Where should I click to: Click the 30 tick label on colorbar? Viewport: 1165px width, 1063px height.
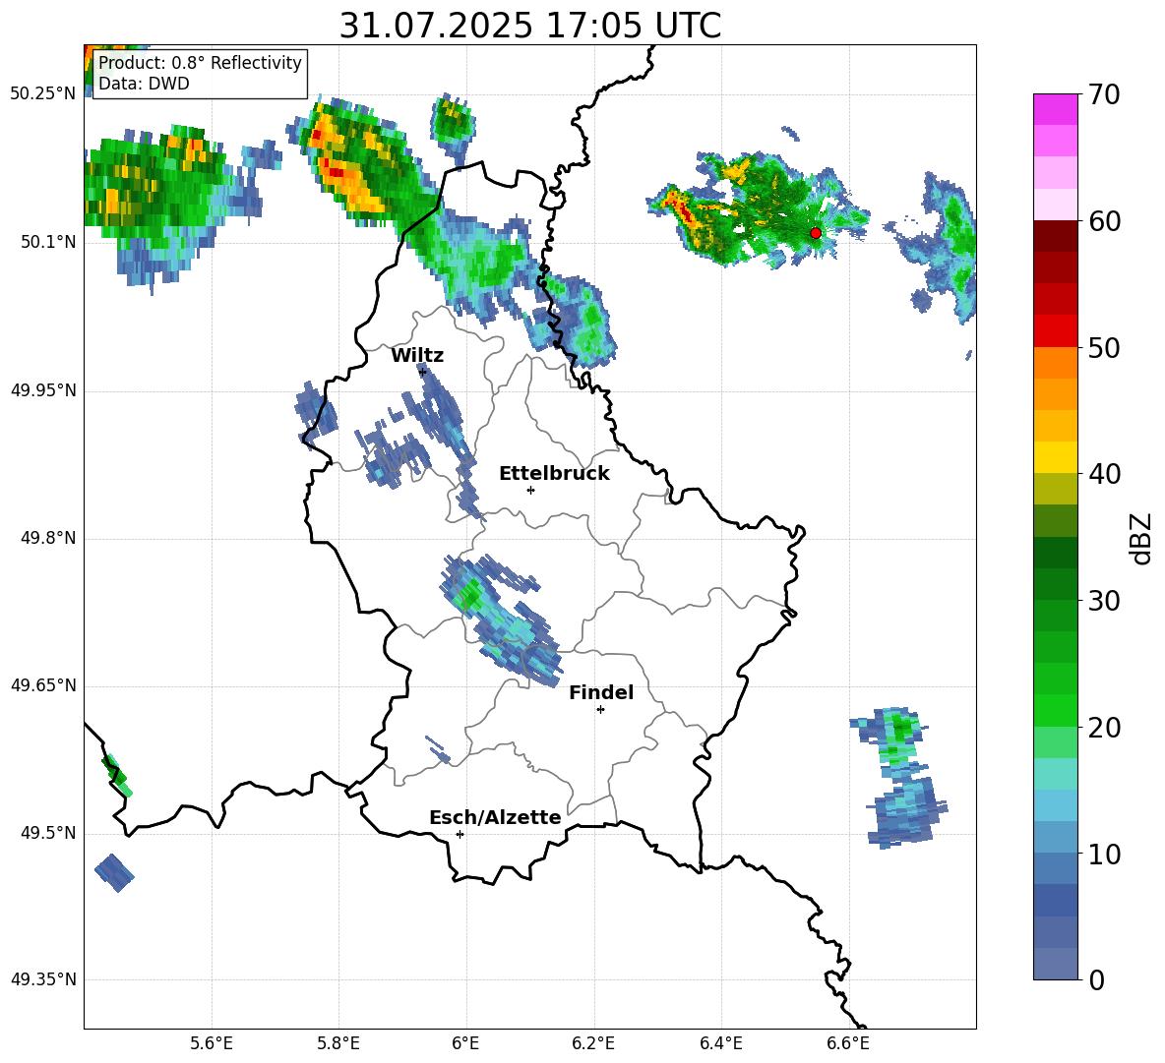(x=1104, y=601)
